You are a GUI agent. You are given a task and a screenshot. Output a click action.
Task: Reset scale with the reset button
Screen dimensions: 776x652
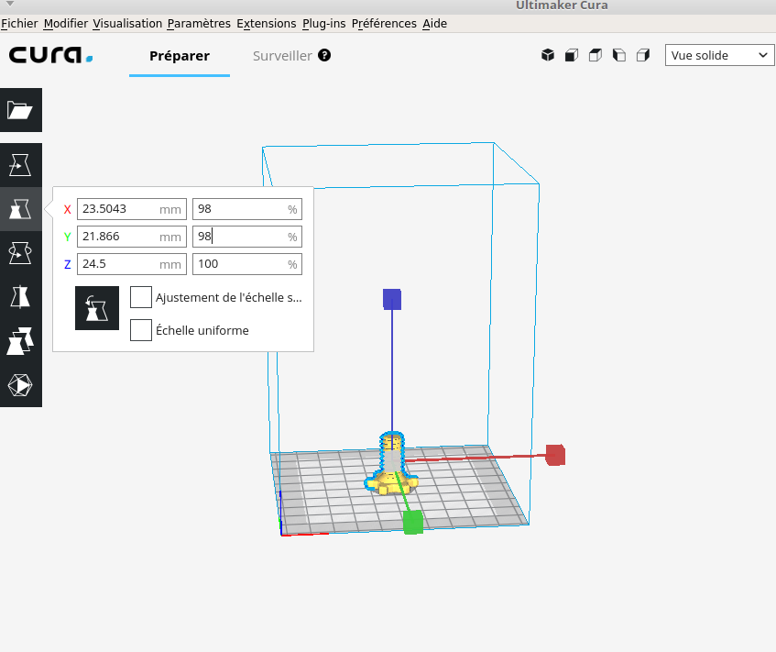pos(97,308)
